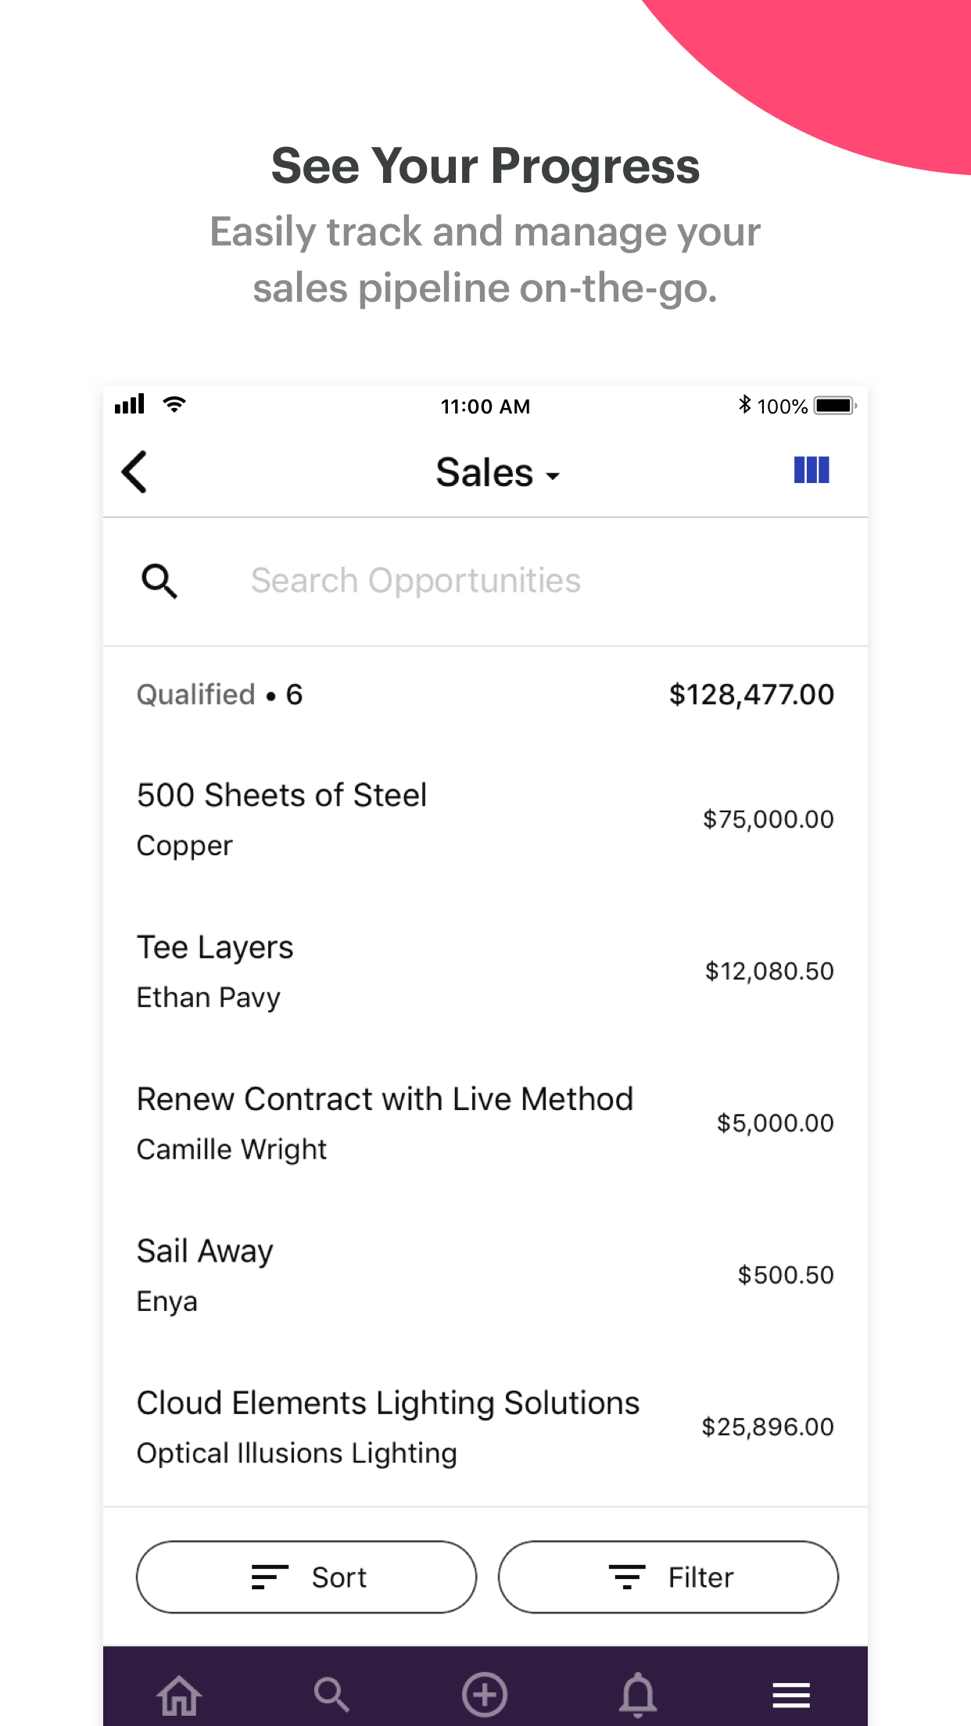This screenshot has width=971, height=1726.
Task: Go to Home in bottom bar
Action: pyautogui.click(x=179, y=1695)
